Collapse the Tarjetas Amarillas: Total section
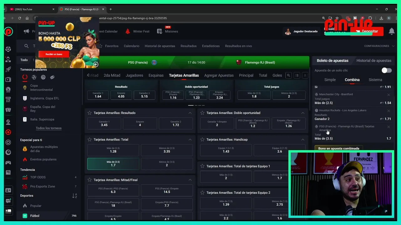 coord(190,139)
